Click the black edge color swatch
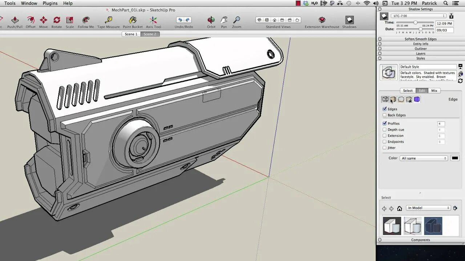The height and width of the screenshot is (261, 465). [455, 158]
